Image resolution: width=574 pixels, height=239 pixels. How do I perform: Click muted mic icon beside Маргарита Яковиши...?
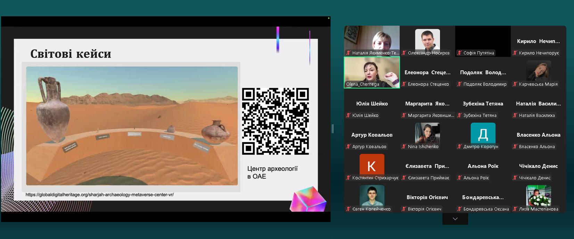pos(404,116)
